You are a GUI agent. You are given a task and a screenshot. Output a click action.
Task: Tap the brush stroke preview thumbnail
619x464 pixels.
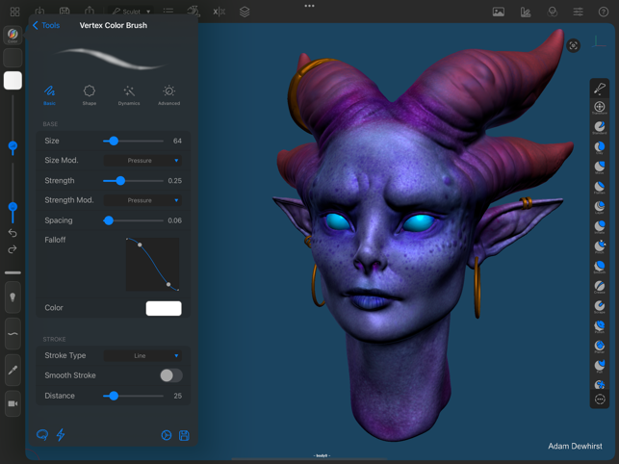(113, 59)
